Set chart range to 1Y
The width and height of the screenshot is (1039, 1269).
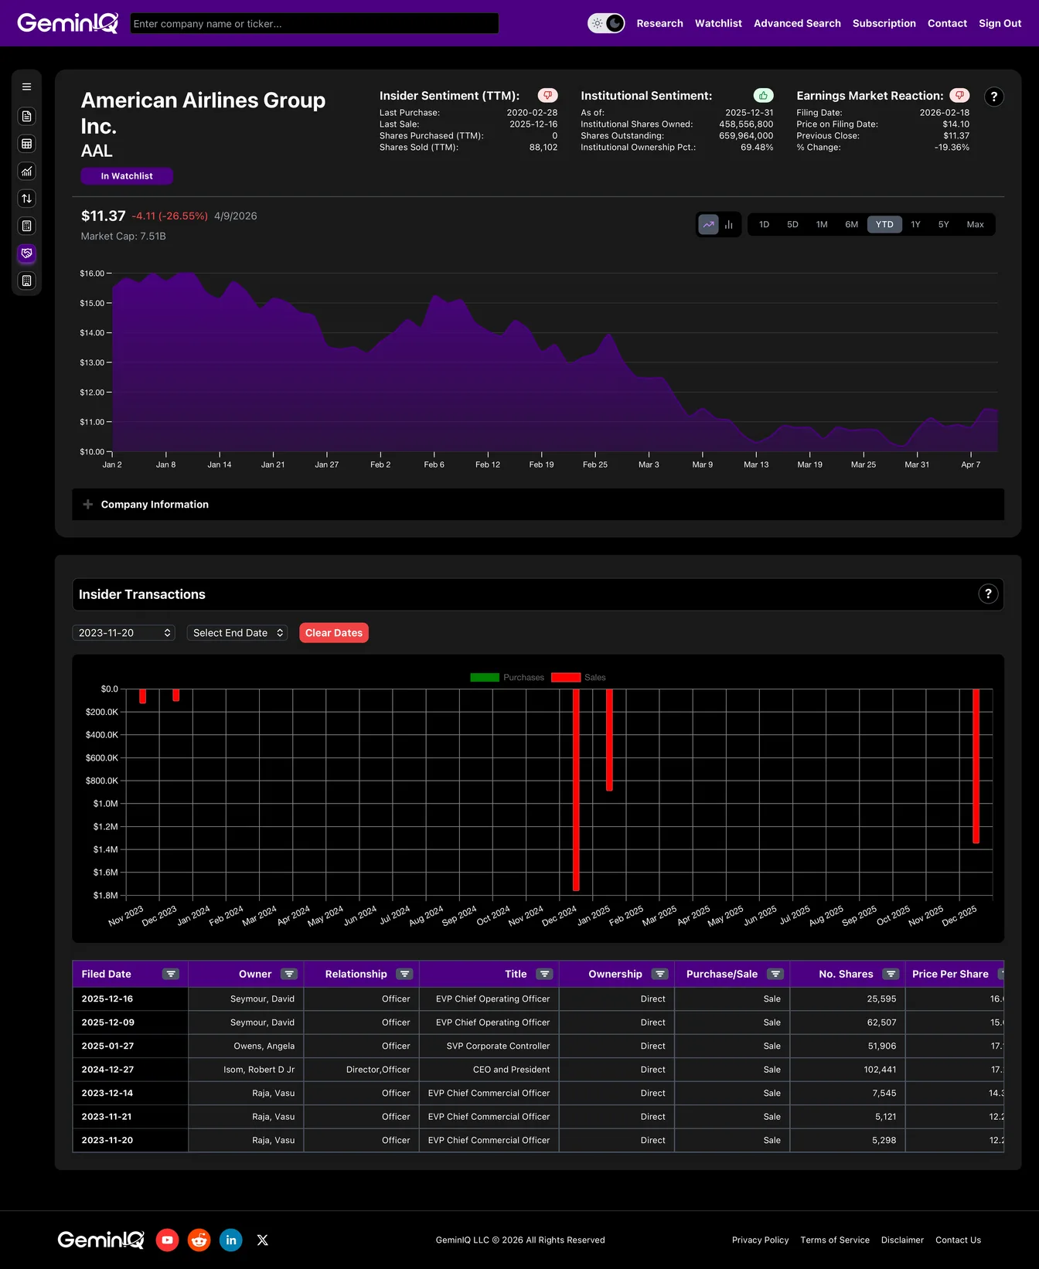(x=915, y=224)
